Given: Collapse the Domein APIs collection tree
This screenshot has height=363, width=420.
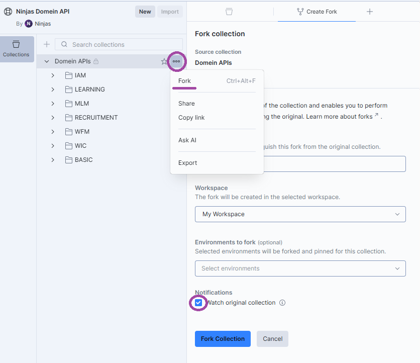Looking at the screenshot, I should click(46, 61).
